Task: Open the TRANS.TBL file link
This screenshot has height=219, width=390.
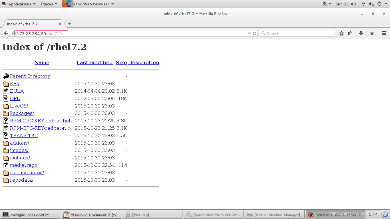Action: pos(24,135)
